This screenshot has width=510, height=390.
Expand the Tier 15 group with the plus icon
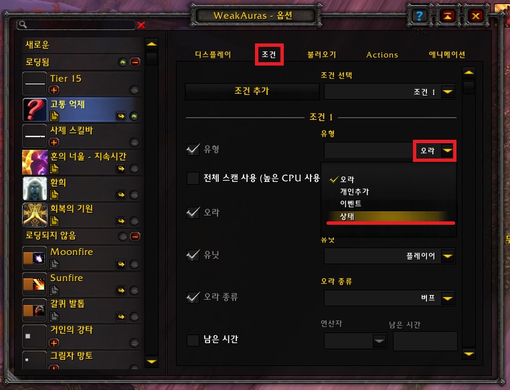(54, 90)
